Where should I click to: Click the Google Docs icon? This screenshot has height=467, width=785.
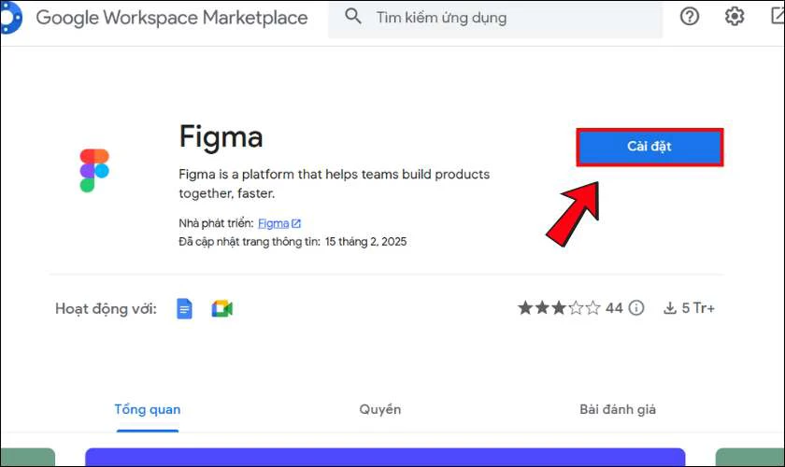click(x=184, y=309)
